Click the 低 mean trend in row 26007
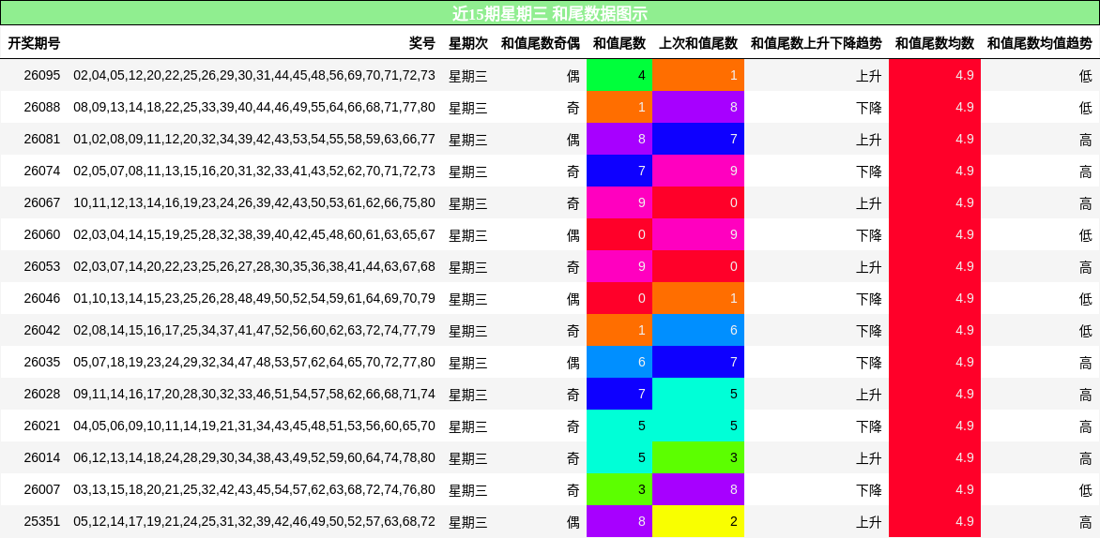Image resolution: width=1100 pixels, height=538 pixels. point(1085,489)
